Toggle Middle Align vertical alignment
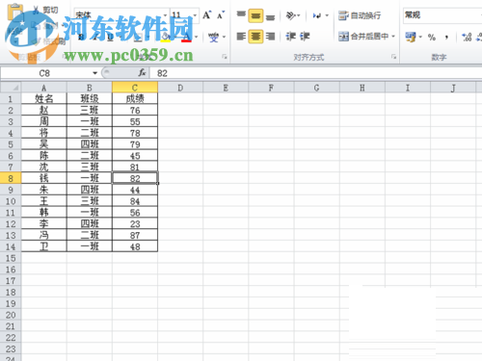This screenshot has width=482, height=361. pos(255,15)
